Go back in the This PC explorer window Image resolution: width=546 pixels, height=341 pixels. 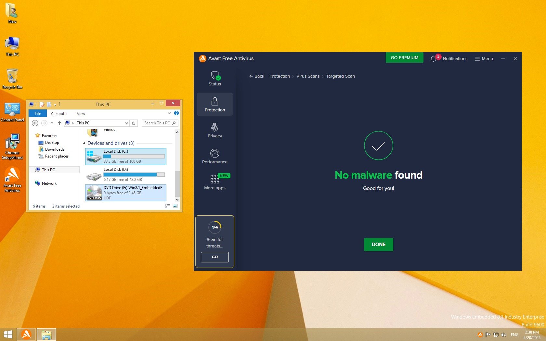(35, 123)
